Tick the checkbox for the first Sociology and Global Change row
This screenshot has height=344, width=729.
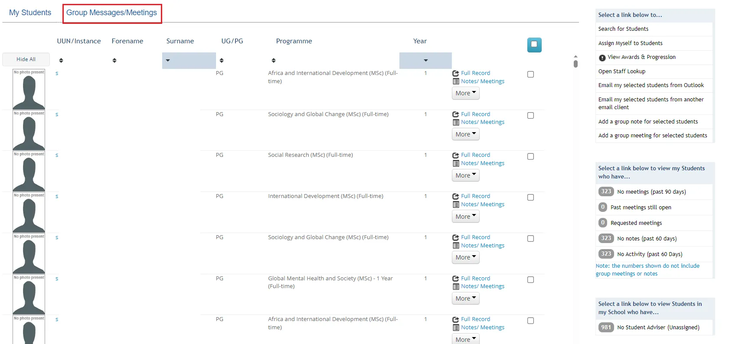click(x=530, y=116)
